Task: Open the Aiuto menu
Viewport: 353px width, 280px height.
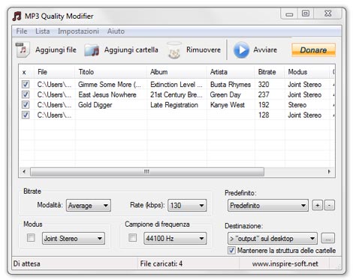Action: [x=116, y=32]
